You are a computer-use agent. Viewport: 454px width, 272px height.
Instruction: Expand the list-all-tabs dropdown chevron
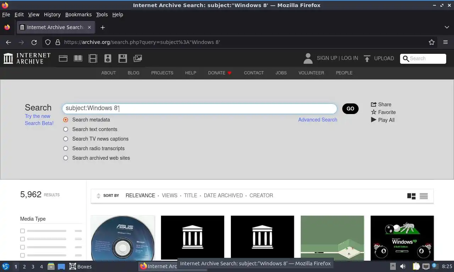click(x=447, y=27)
